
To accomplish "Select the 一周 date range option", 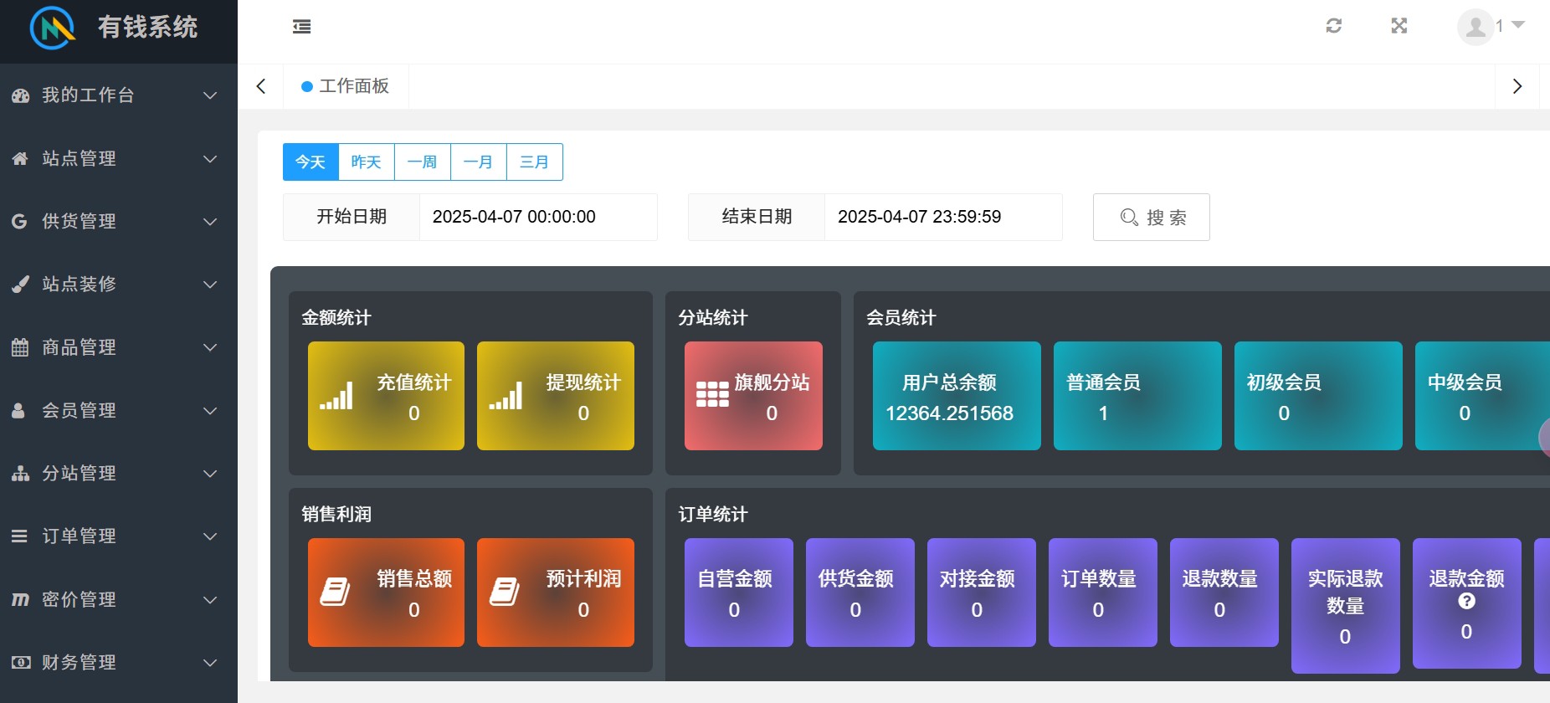I will (x=423, y=162).
